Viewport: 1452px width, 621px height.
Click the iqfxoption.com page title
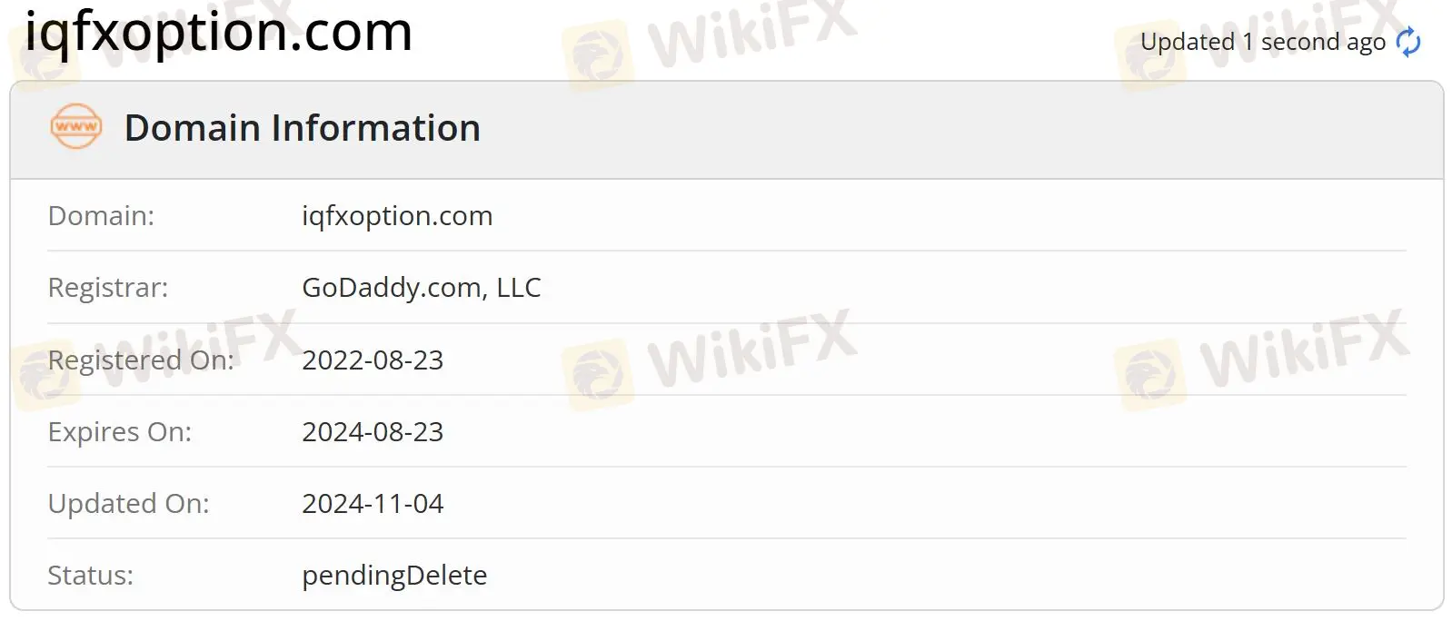click(x=218, y=34)
